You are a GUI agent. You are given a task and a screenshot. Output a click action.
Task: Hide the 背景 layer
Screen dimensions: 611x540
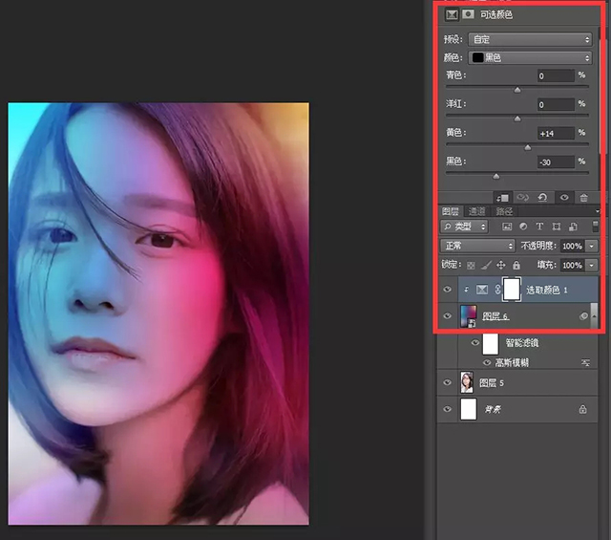[x=448, y=409]
